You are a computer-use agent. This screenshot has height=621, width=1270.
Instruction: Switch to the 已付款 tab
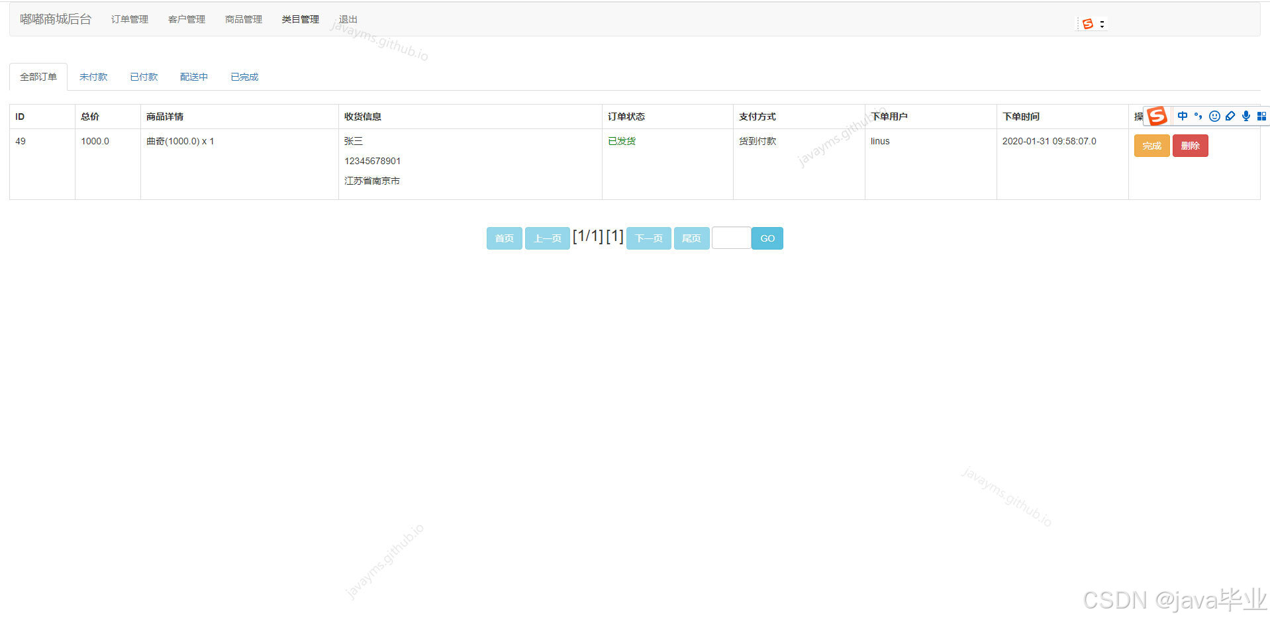click(x=144, y=77)
